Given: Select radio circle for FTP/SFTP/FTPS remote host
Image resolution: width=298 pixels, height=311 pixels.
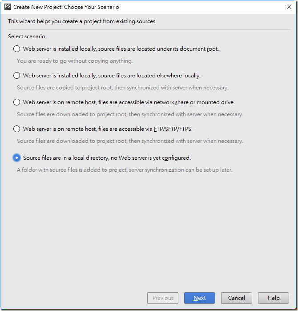Looking at the screenshot, I should tap(16, 129).
